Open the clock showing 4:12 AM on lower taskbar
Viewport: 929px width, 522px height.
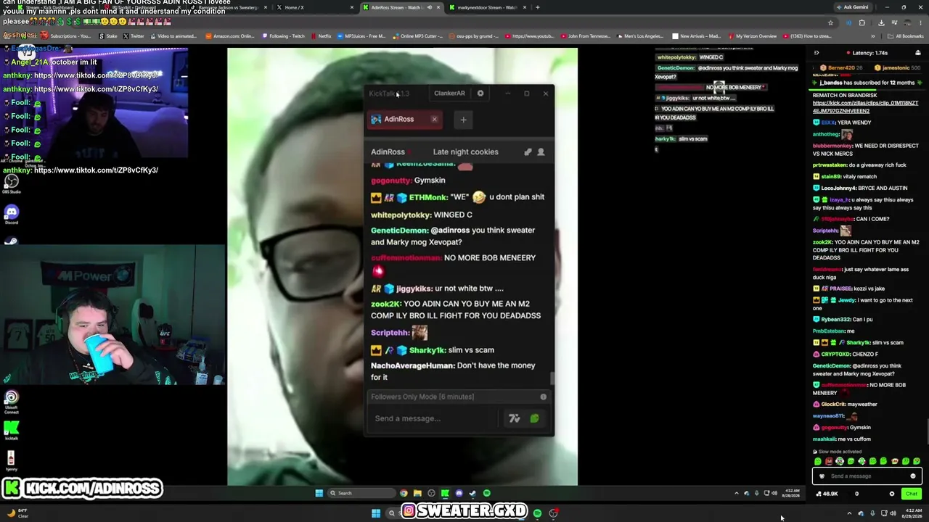click(910, 513)
